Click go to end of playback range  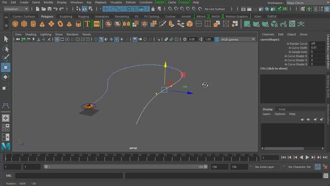[x=325, y=157]
